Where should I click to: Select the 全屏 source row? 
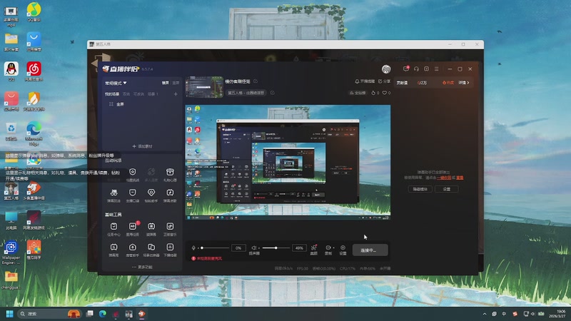click(141, 104)
